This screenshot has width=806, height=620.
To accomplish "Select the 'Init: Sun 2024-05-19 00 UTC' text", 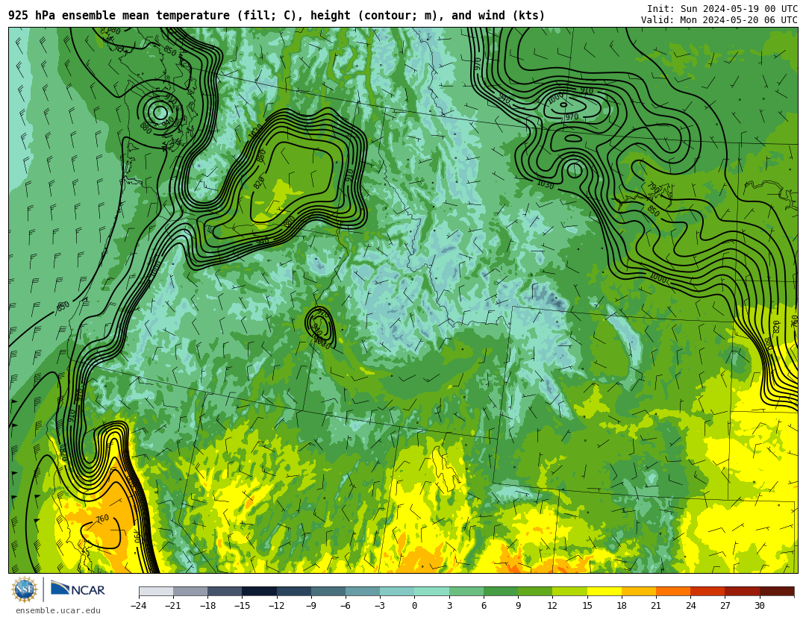I will (x=722, y=9).
